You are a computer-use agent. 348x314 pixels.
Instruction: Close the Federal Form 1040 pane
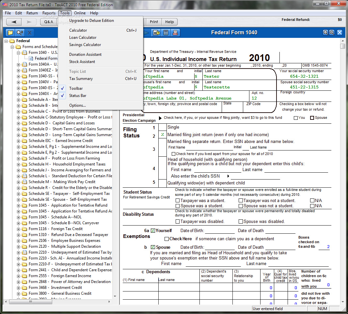point(340,33)
